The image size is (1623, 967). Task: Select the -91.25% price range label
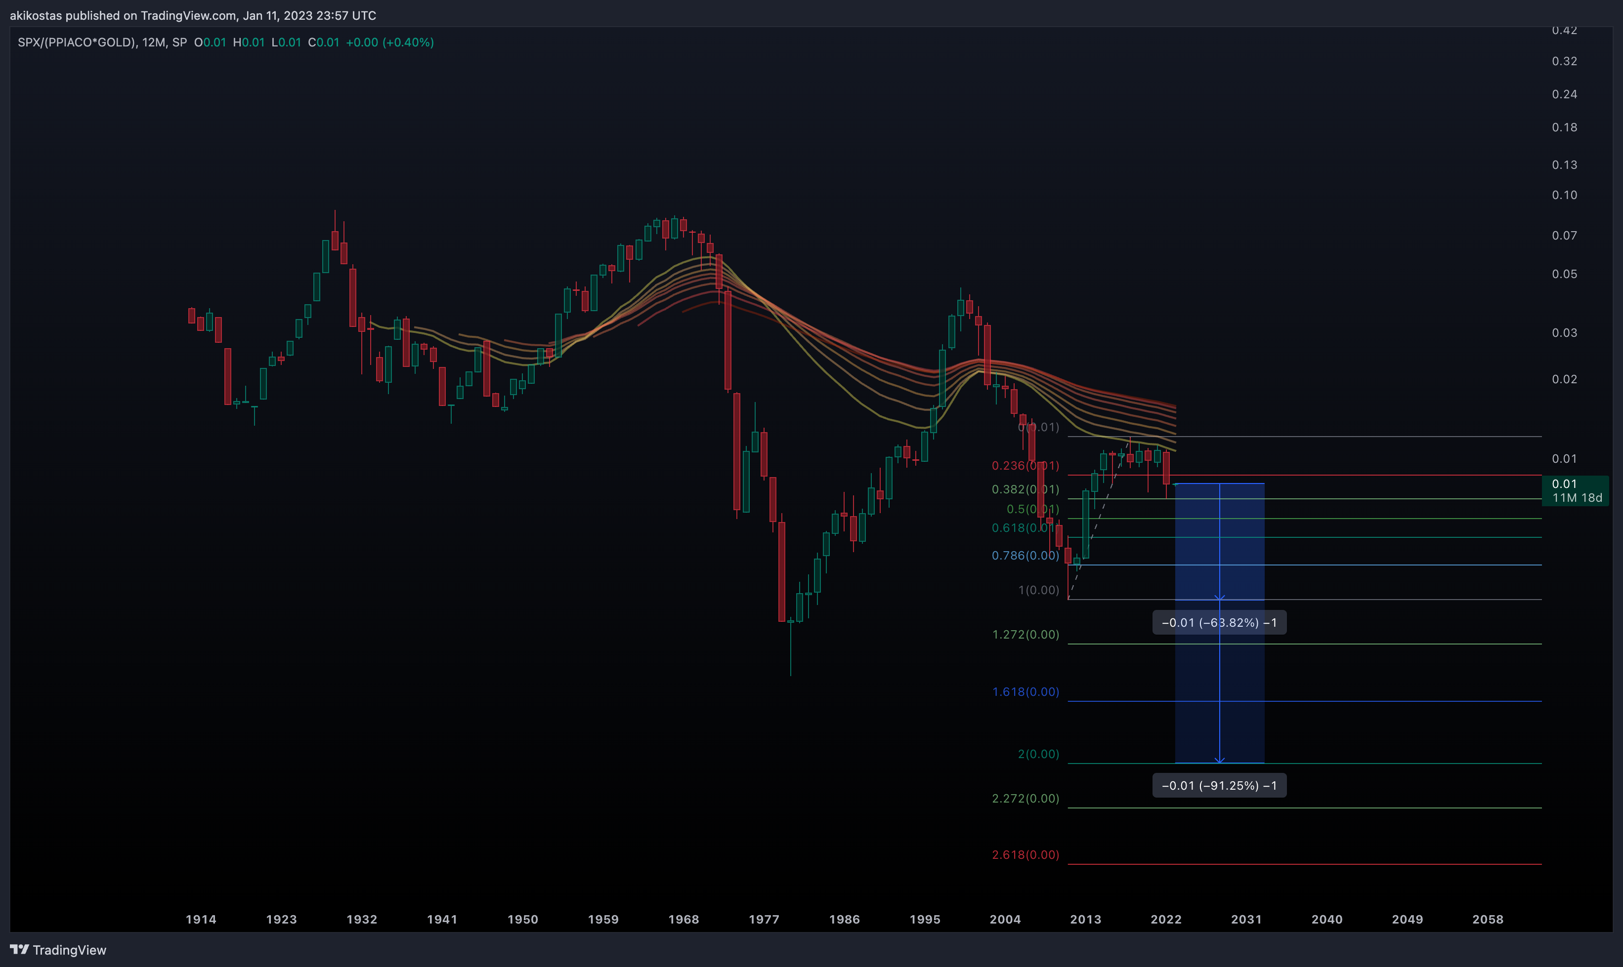click(1219, 785)
